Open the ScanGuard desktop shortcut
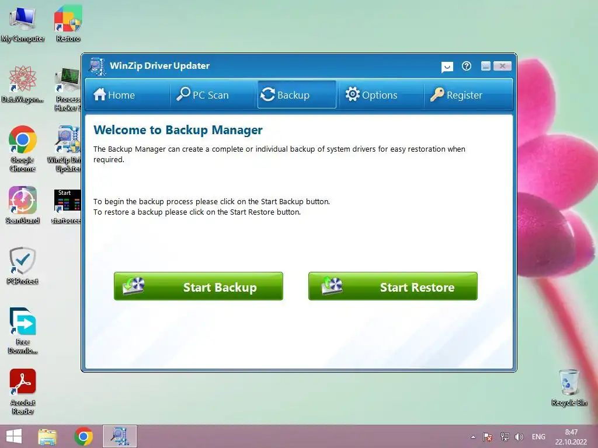This screenshot has height=448, width=598. tap(23, 205)
